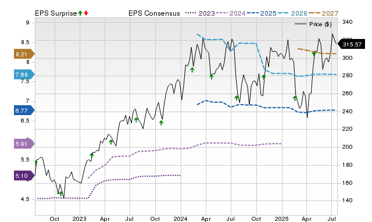Click the 7.5 label on the EPS axis
The image size is (372, 222).
pyautogui.click(x=24, y=81)
